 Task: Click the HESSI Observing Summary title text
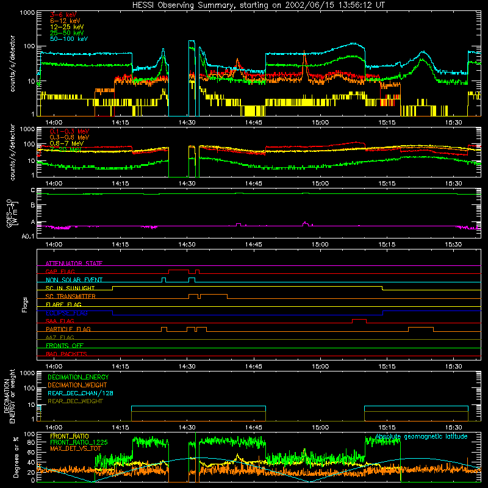pos(258,5)
